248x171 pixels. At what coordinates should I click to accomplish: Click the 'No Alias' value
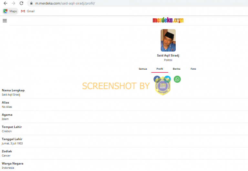(x=7, y=107)
